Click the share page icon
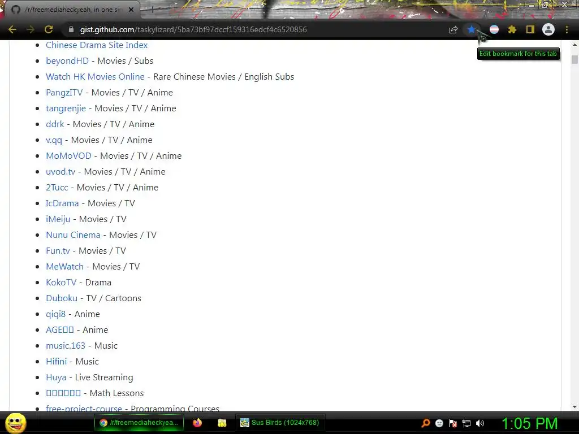Viewport: 579px width, 434px height. click(x=453, y=29)
